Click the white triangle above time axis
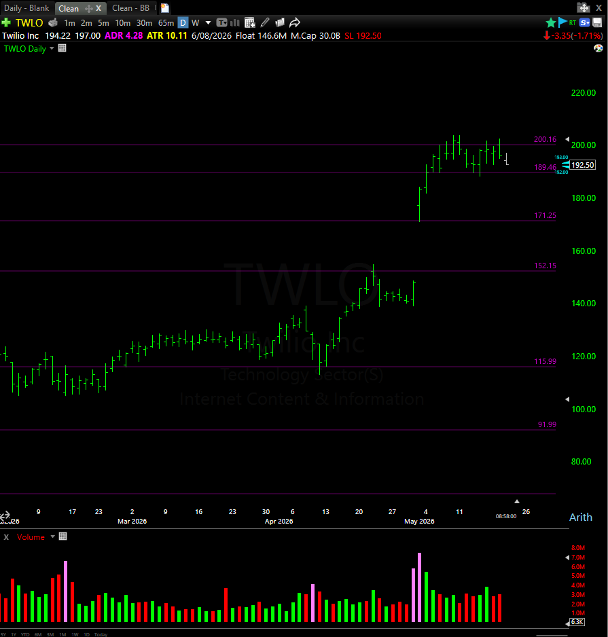Viewport: 608px width, 637px height. coord(517,501)
